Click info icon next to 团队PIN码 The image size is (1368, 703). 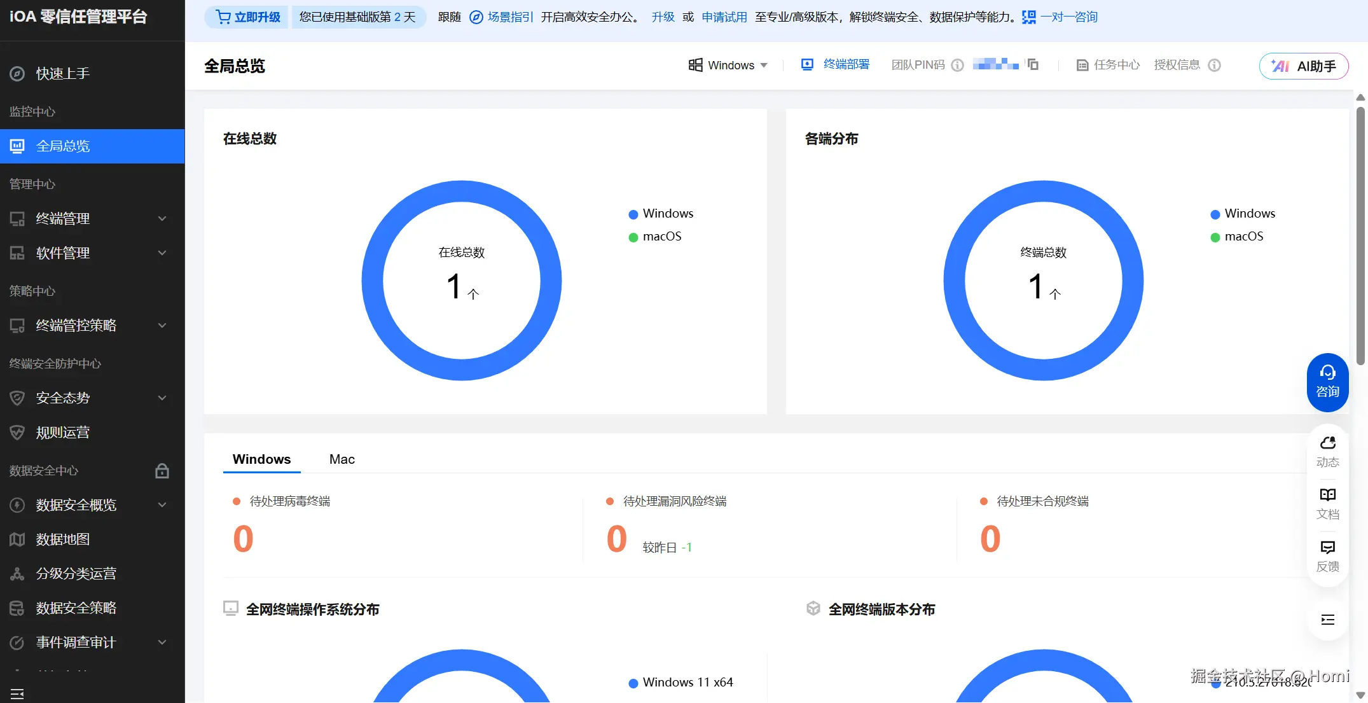(x=957, y=65)
